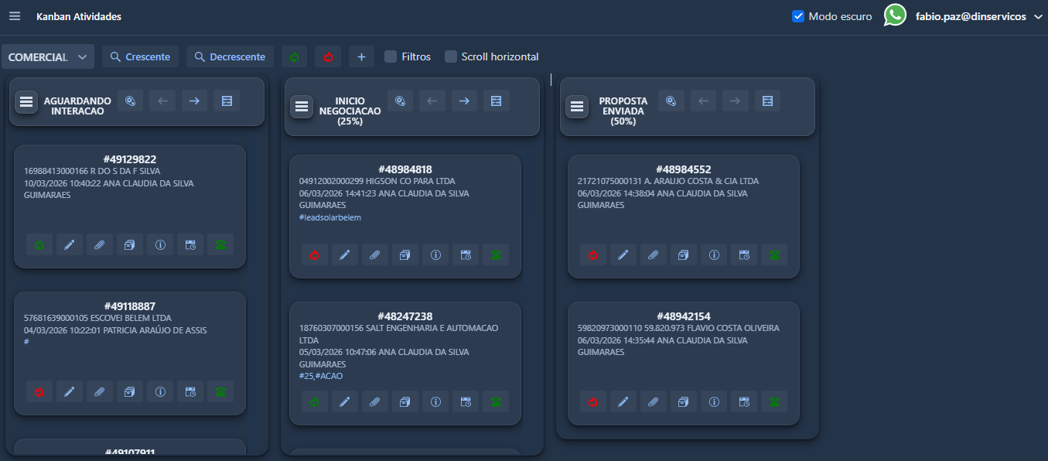Image resolution: width=1048 pixels, height=461 pixels.
Task: Open the WhatsApp icon in the header
Action: click(x=895, y=15)
